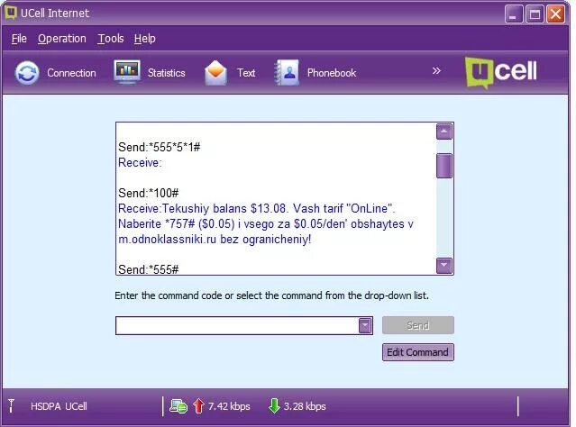Click the Statistics toolbar label

pos(167,73)
